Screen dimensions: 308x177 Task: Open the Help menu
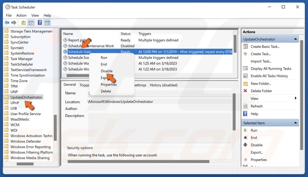point(47,15)
